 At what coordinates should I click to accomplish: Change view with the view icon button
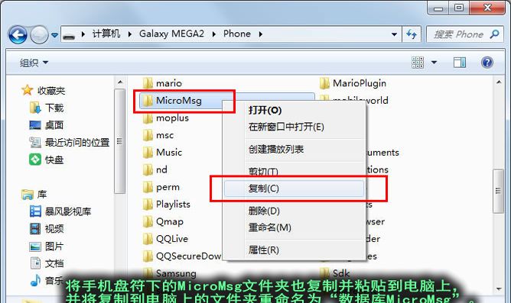[x=418, y=62]
